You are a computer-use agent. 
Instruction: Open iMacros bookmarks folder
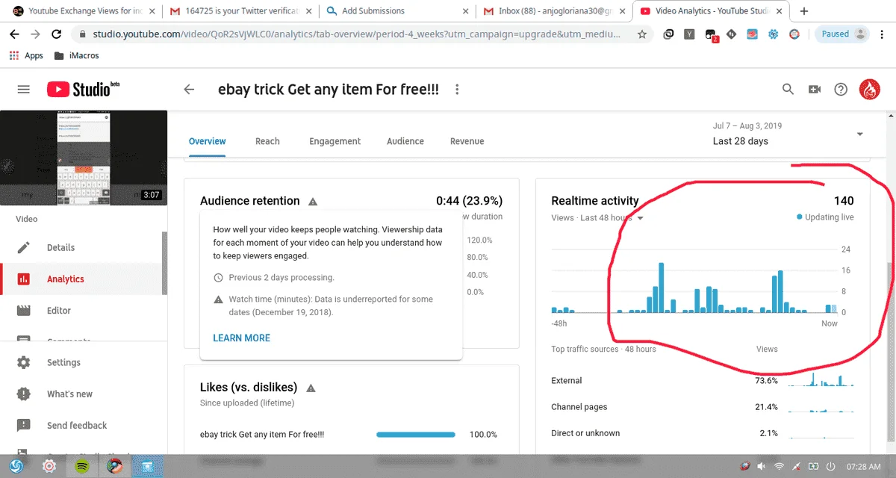click(77, 56)
